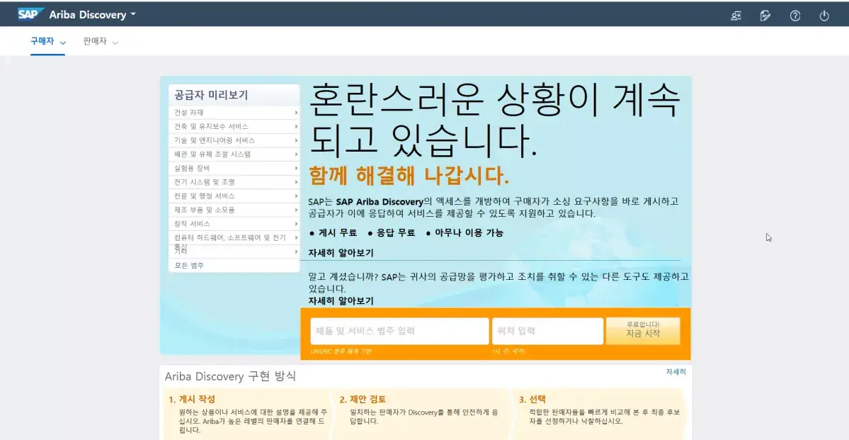Select 배관 및 유체 조절 시스템 category
Screen dimensions: 849x440
pos(212,154)
